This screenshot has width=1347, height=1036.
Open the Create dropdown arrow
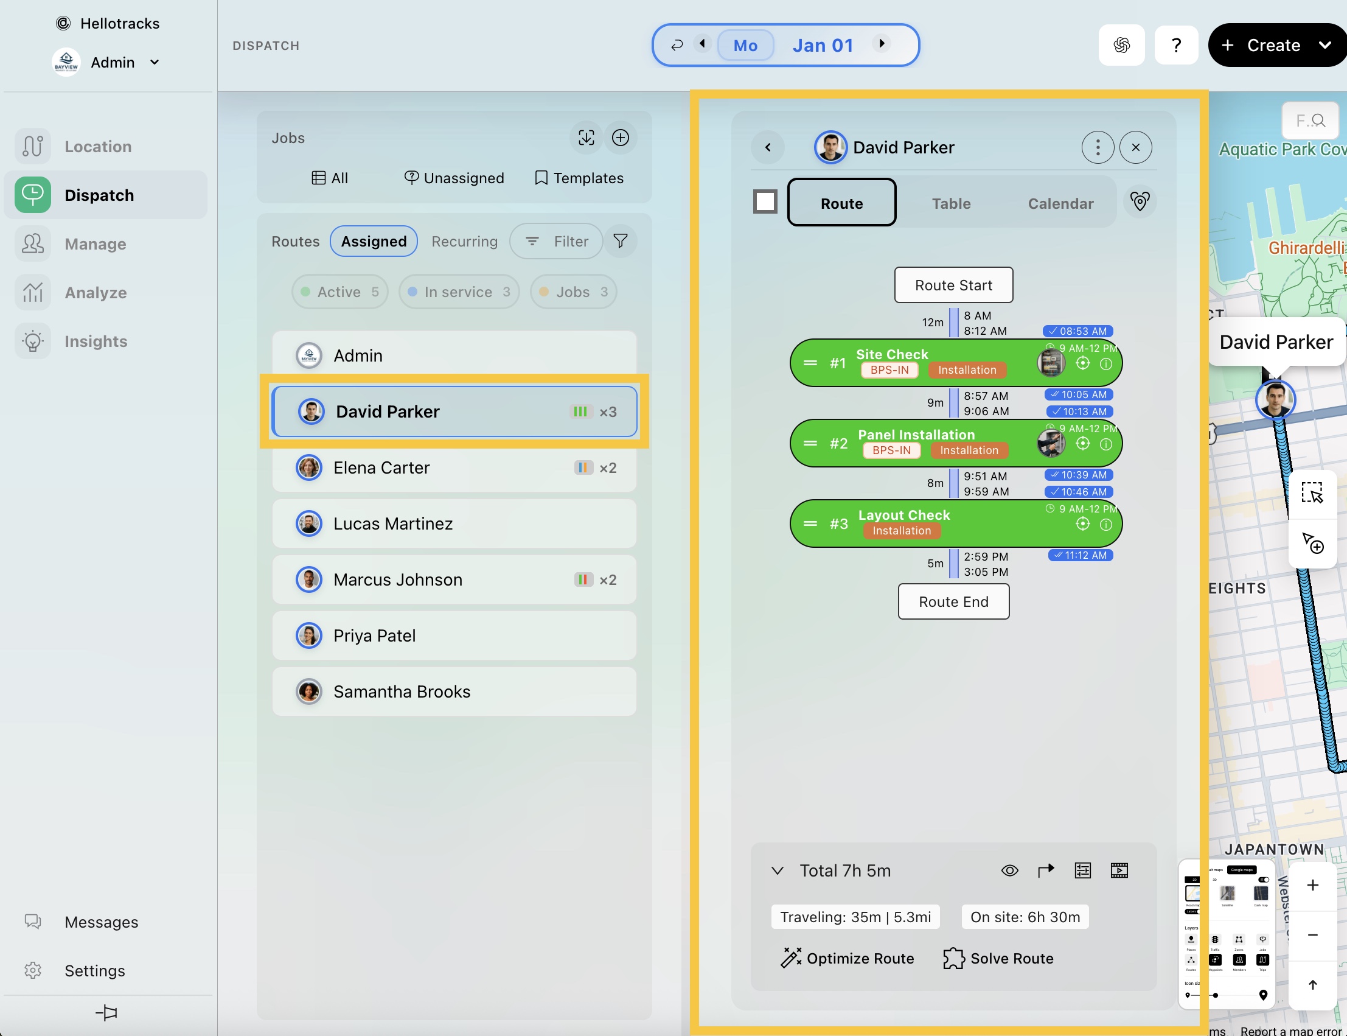click(1325, 45)
